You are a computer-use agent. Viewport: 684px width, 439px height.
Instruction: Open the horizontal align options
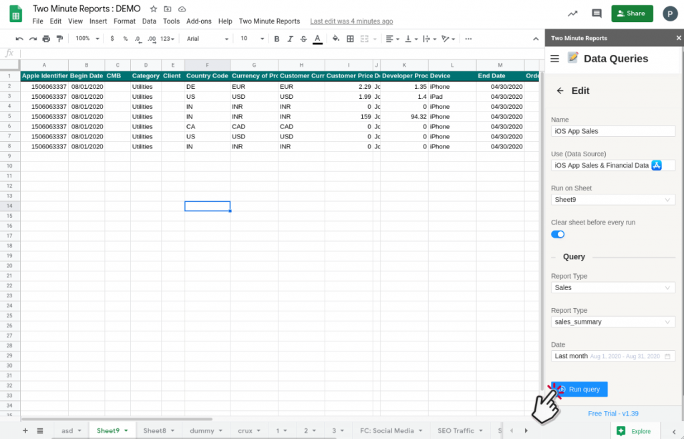click(392, 39)
